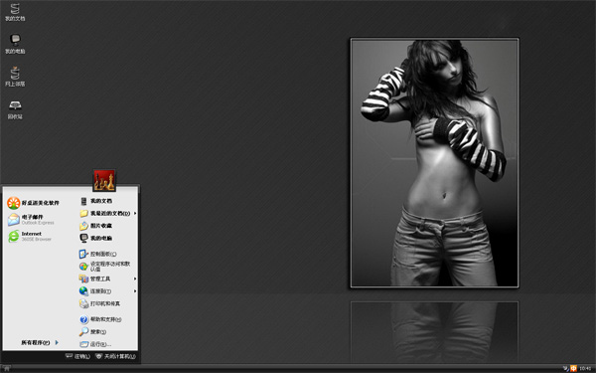Select the 回收站 recycle bin icon
The width and height of the screenshot is (596, 373).
tap(15, 110)
